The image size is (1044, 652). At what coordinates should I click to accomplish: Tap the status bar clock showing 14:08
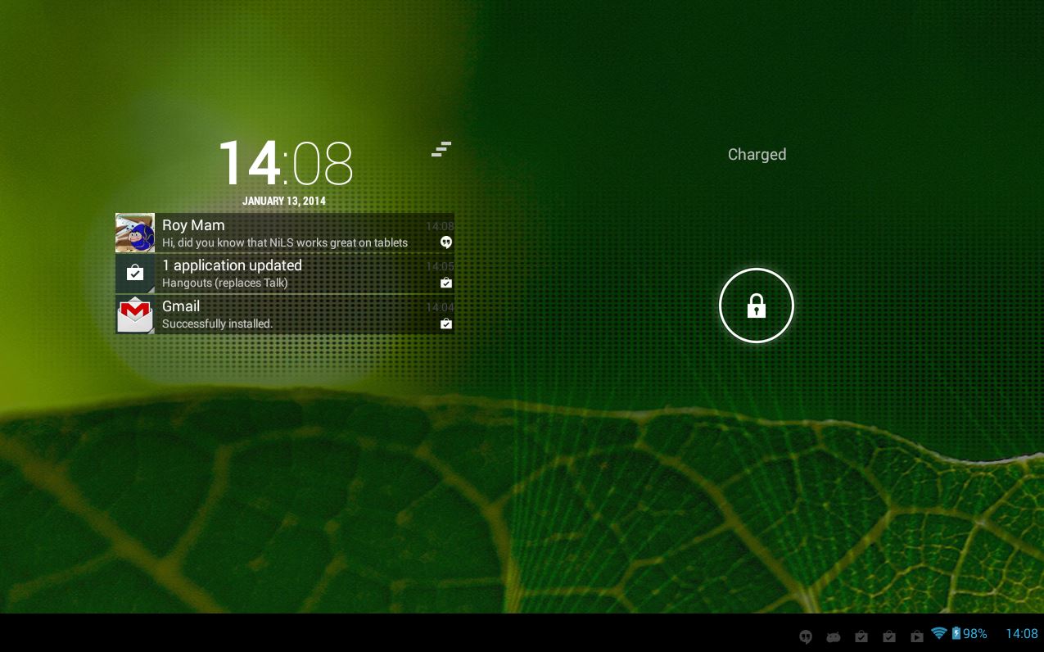(1021, 634)
